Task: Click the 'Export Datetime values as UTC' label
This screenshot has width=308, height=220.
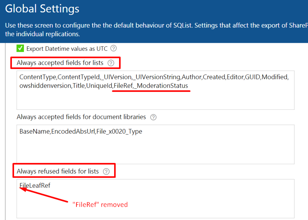Action: (x=67, y=48)
